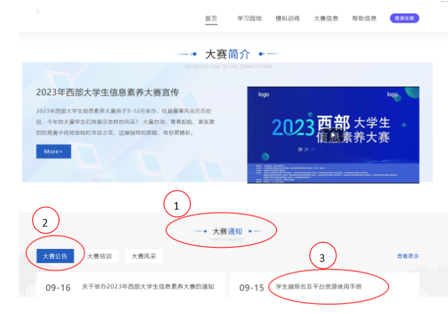This screenshot has height=314, width=448.
Task: Click the 查看更多 view more link
Action: click(407, 256)
